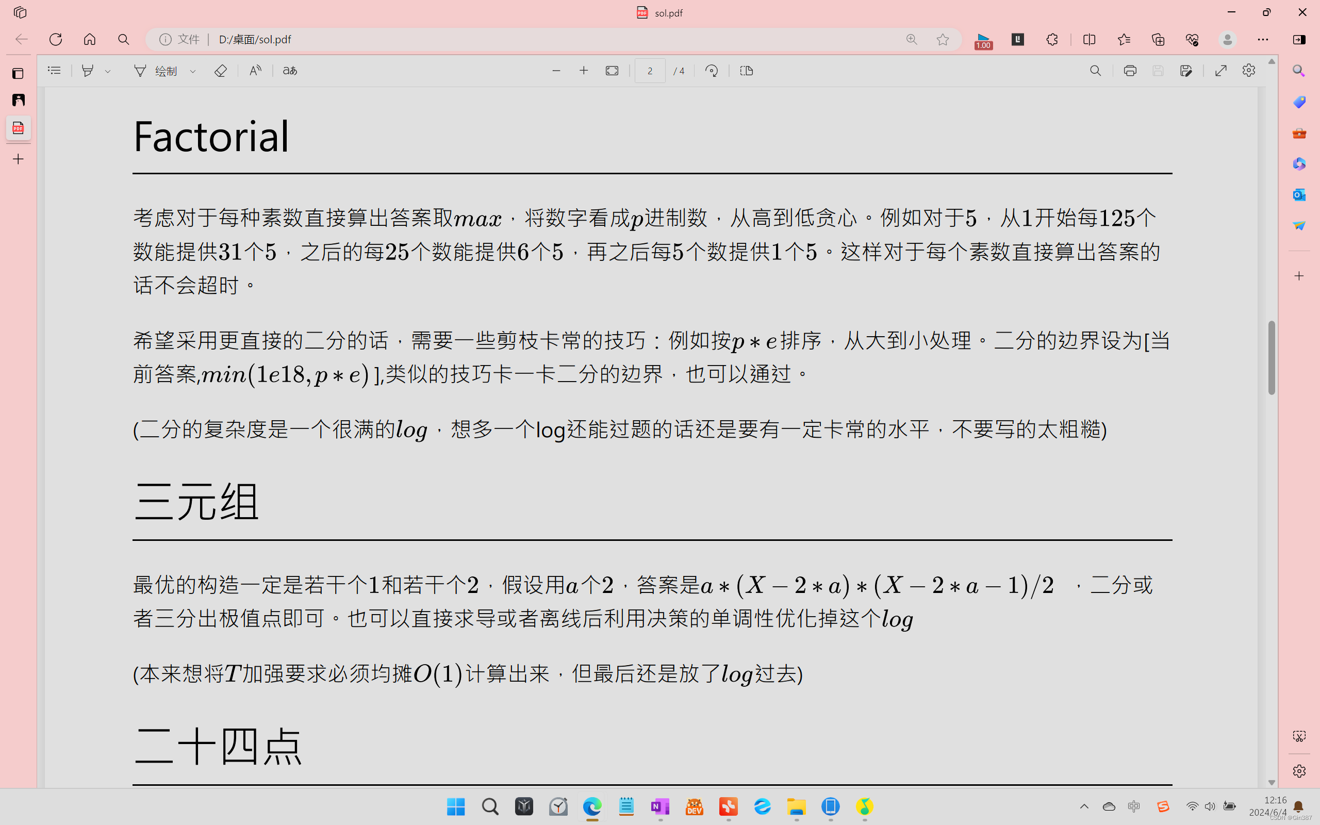Open highlighter color options dropdown
Screen dimensions: 1320x825
tap(107, 71)
